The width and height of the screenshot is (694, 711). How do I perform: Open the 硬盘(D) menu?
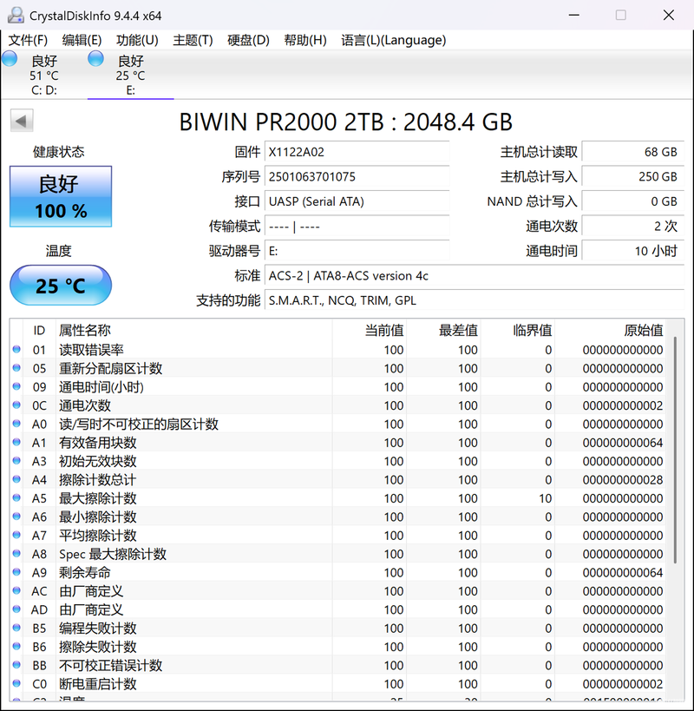[x=249, y=40]
